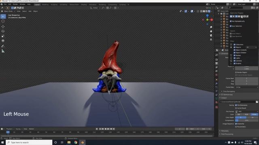Click the output path folder browse icon

(257, 102)
